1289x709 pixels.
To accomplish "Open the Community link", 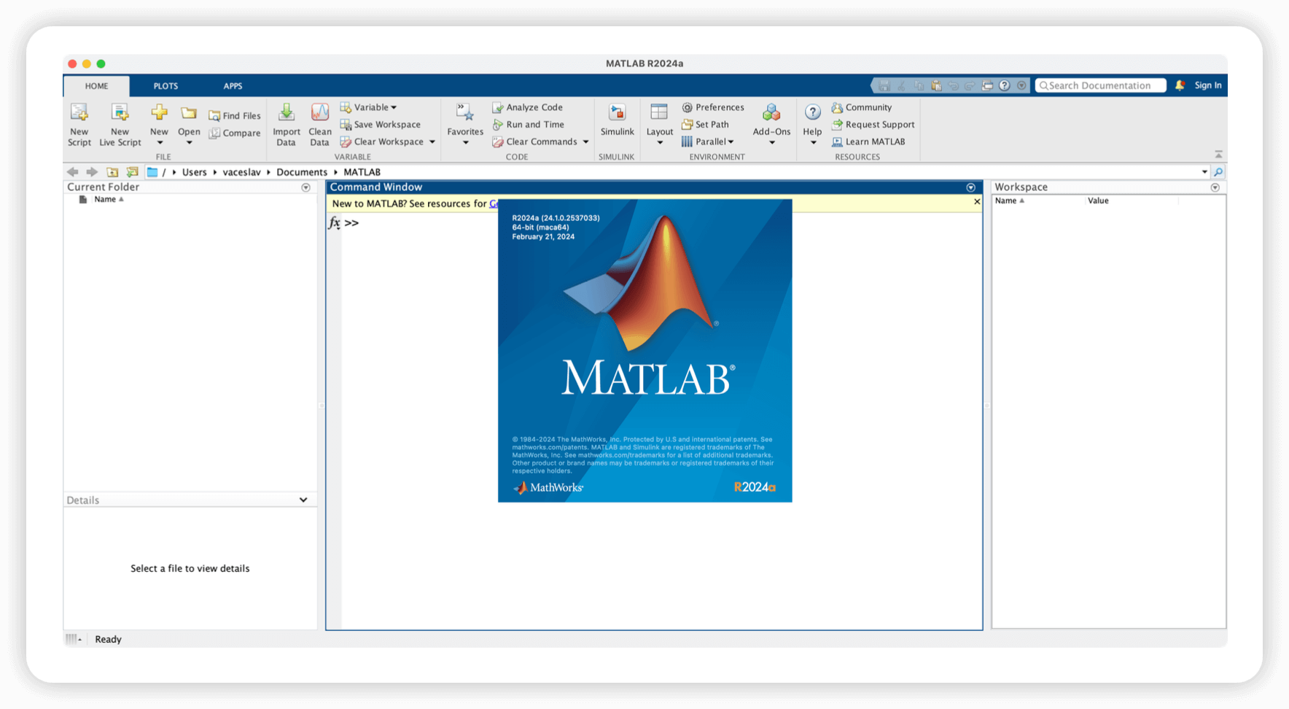I will pos(861,107).
